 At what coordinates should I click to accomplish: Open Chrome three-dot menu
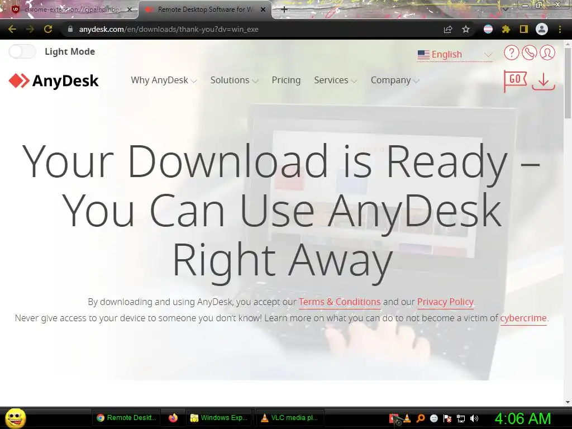[x=560, y=29]
